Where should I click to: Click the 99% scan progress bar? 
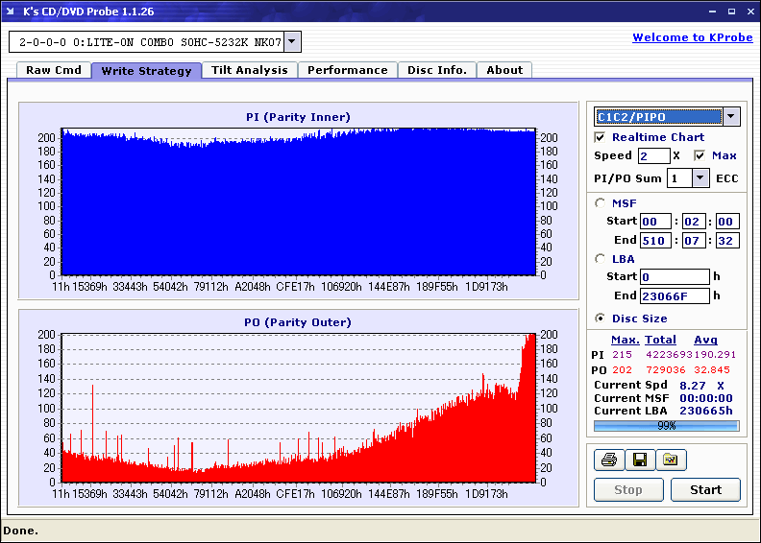coord(666,425)
